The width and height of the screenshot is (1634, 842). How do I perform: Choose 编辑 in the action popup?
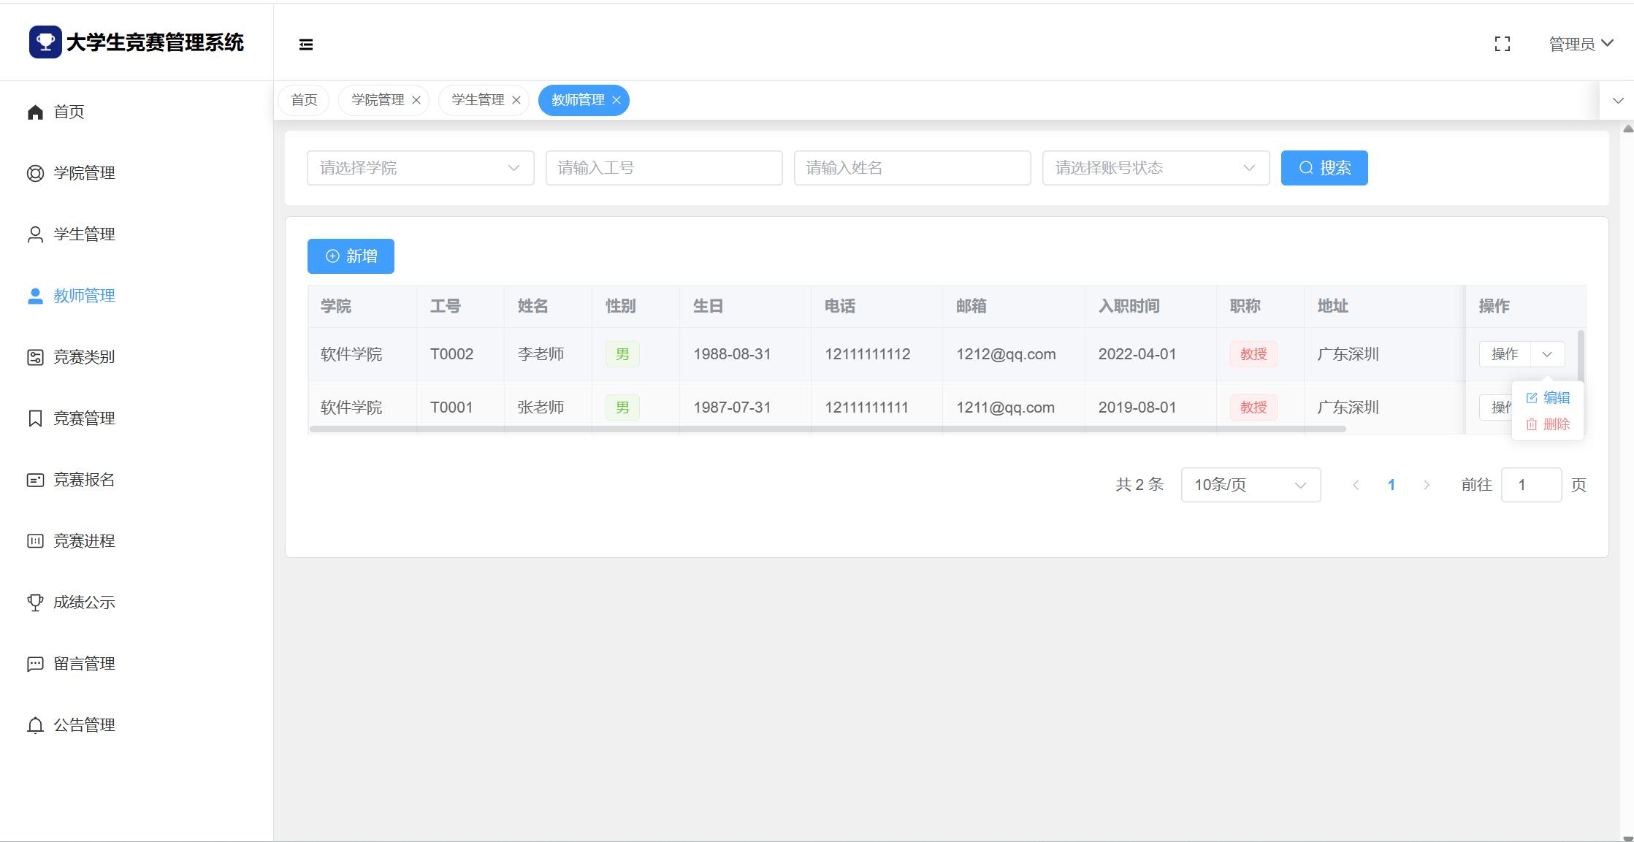pyautogui.click(x=1549, y=398)
